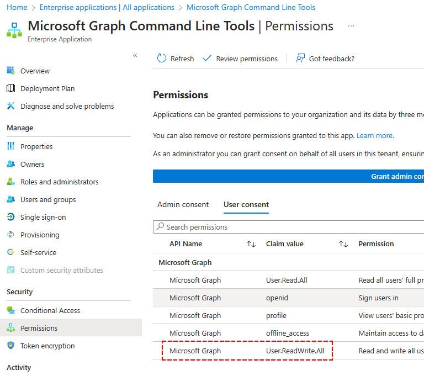424x376 pixels.
Task: Select the User.ReadWrite.All claim value
Action: (295, 351)
